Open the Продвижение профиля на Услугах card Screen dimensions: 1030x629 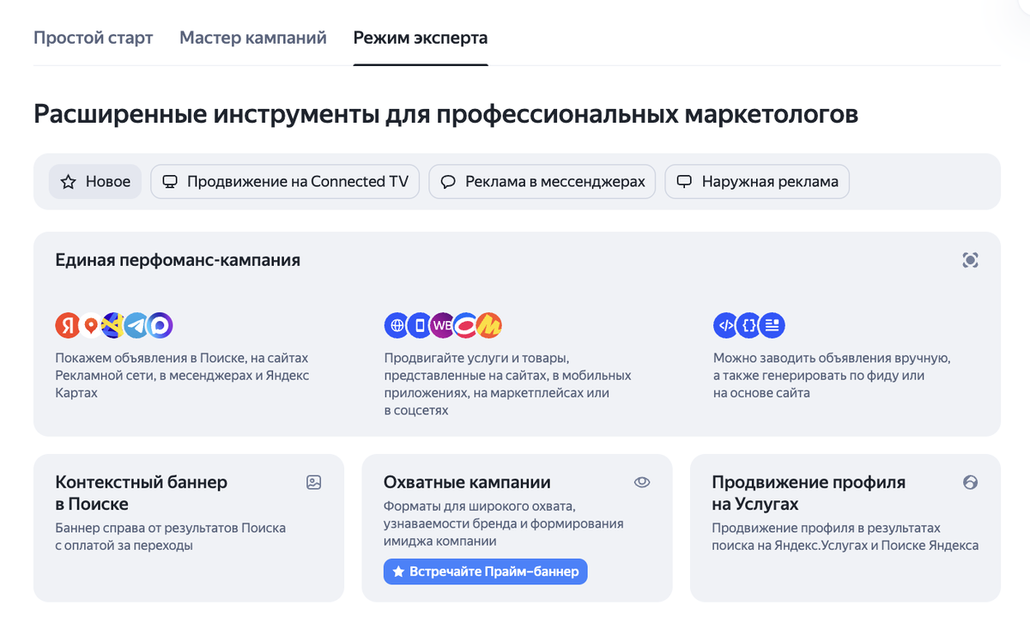click(x=845, y=528)
